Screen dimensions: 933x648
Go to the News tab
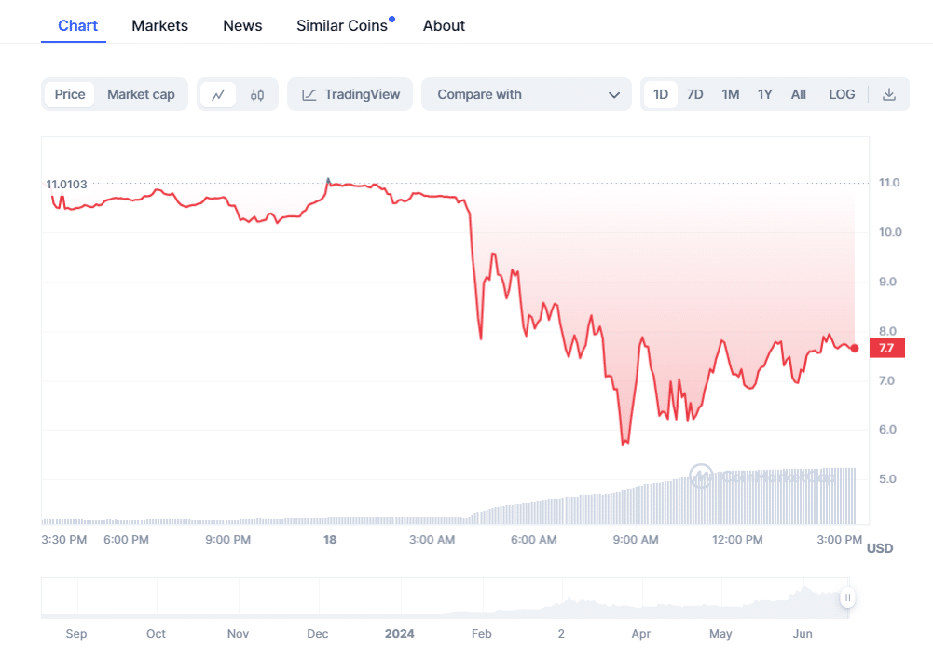coord(242,25)
